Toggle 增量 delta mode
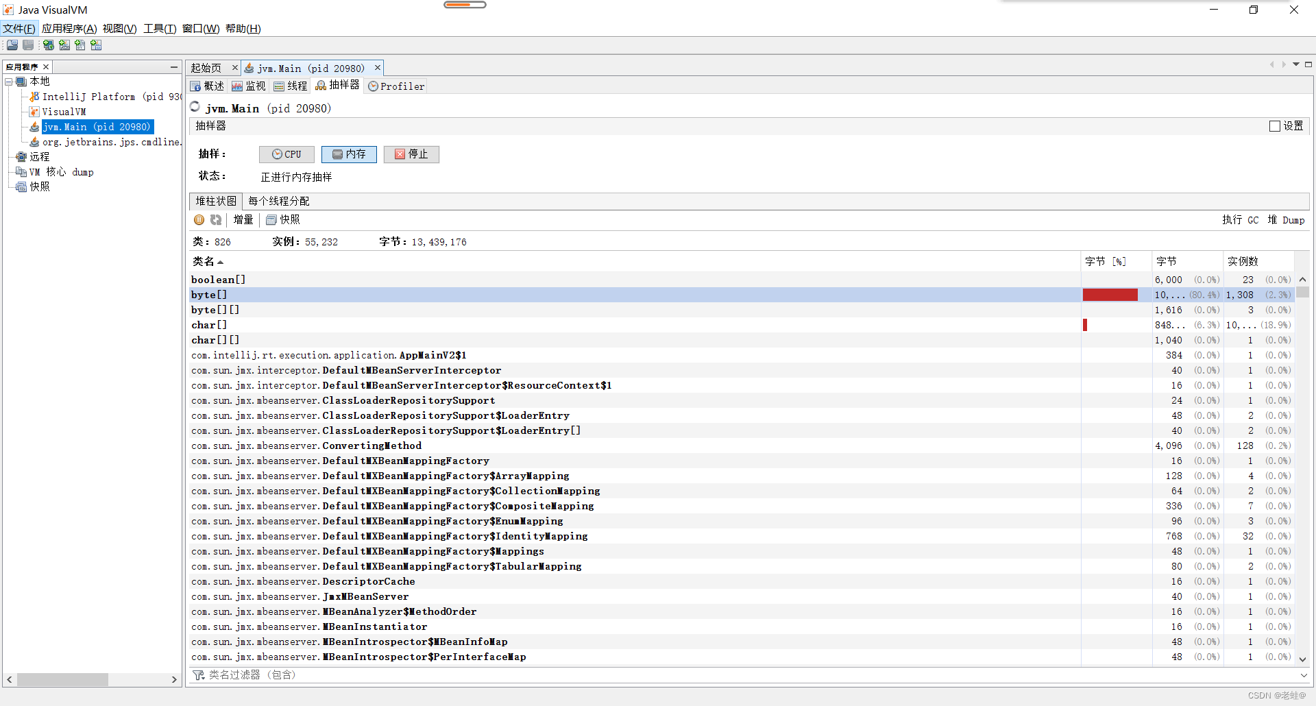This screenshot has height=706, width=1316. point(243,220)
